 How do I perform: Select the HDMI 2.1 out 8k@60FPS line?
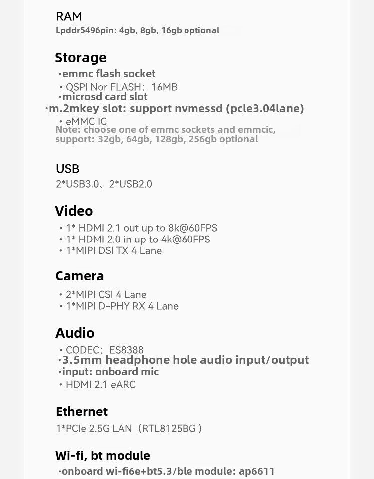click(141, 228)
